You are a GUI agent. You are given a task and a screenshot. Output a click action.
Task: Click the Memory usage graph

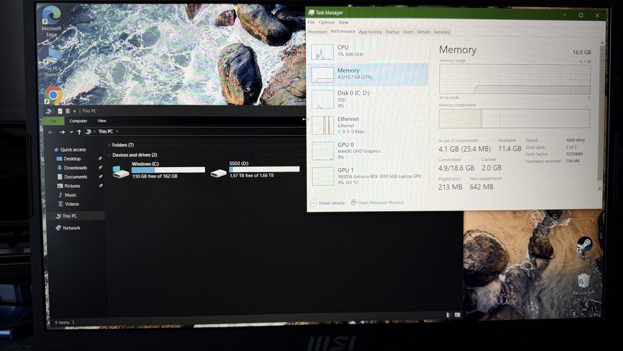coord(515,79)
